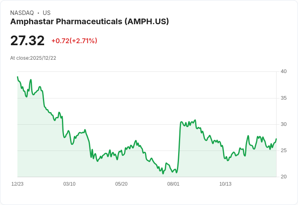This screenshot has width=298, height=205.
Task: Click the 30 y-axis price label
Action: 283,124
